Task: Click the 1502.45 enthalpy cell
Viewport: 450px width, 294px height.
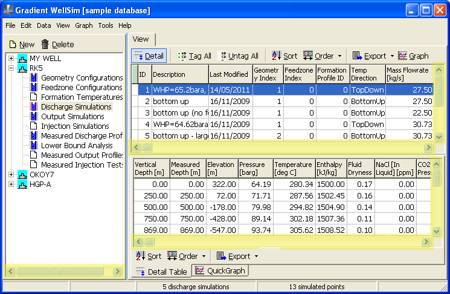Action: [331, 196]
